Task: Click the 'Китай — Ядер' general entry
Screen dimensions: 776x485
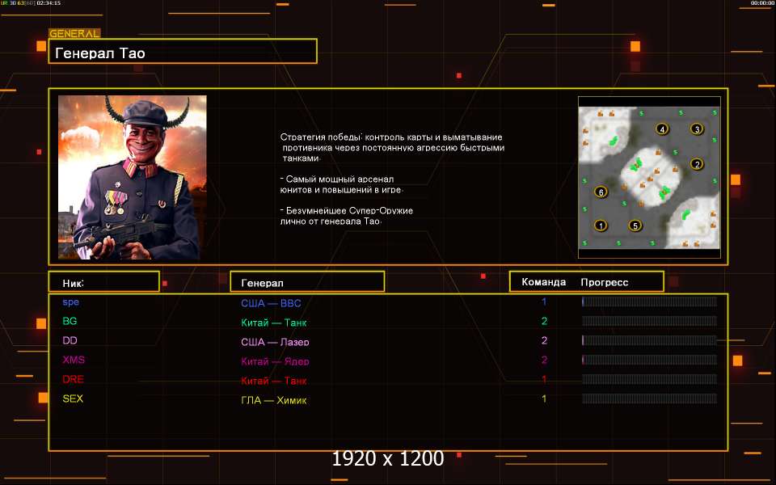Action: click(x=275, y=361)
